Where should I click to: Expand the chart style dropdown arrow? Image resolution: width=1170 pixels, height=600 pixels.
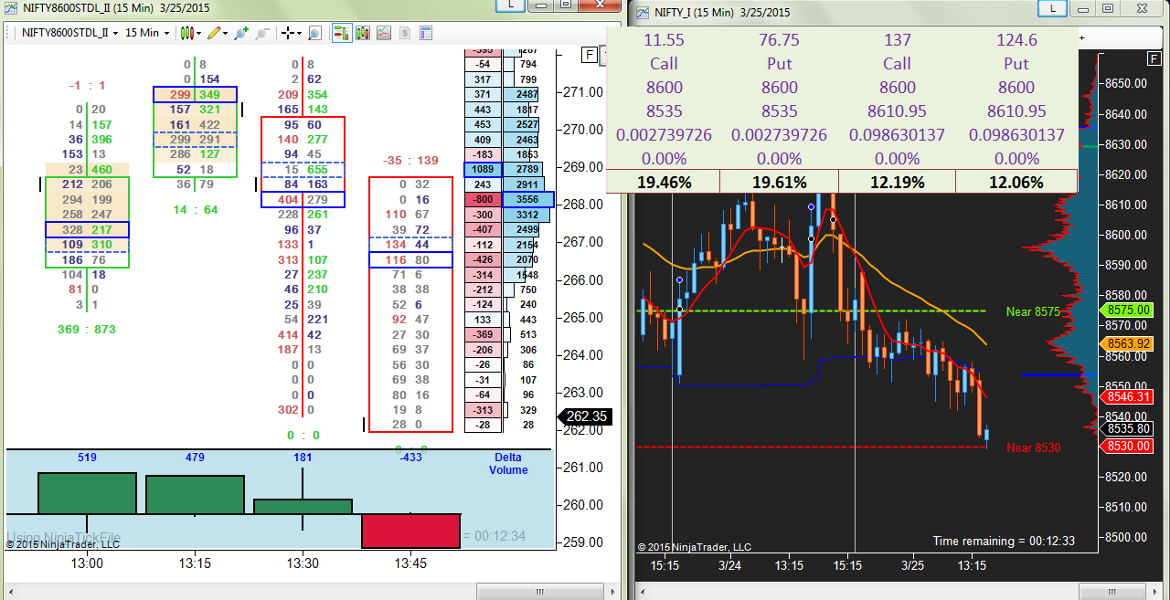(x=198, y=33)
